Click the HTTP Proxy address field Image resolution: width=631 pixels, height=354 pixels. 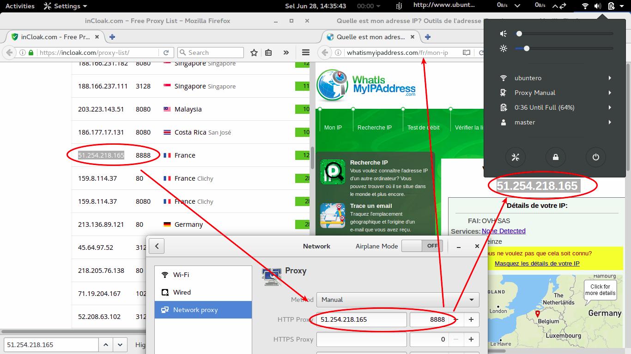tap(361, 319)
